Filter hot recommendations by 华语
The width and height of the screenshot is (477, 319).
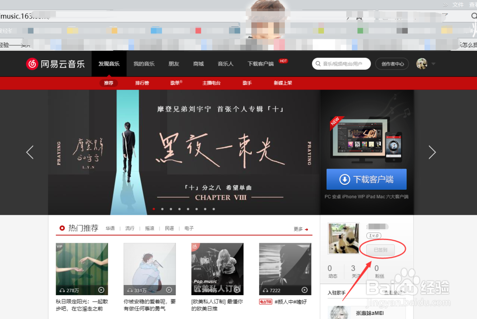tap(110, 229)
